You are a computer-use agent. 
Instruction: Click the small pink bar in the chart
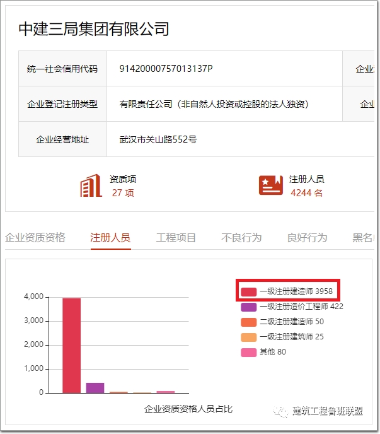point(166,392)
